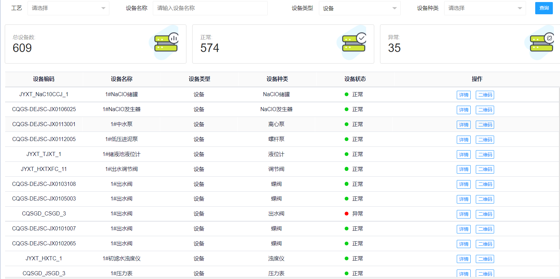Screen dimensions: 560x279
Task: Click green status dot for JYXT_TJXT_1 row
Action: pos(346,154)
